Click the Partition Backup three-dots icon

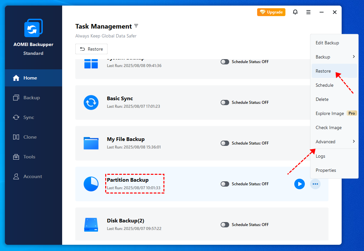315,184
